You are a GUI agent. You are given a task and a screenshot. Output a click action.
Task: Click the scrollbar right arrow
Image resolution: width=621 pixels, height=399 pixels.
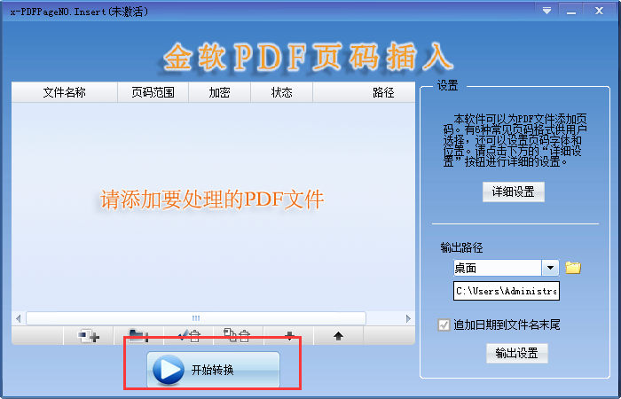tap(408, 318)
